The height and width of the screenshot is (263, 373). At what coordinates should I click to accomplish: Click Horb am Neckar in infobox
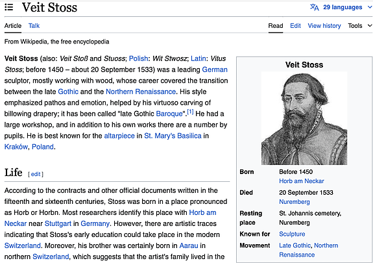pos(302,181)
